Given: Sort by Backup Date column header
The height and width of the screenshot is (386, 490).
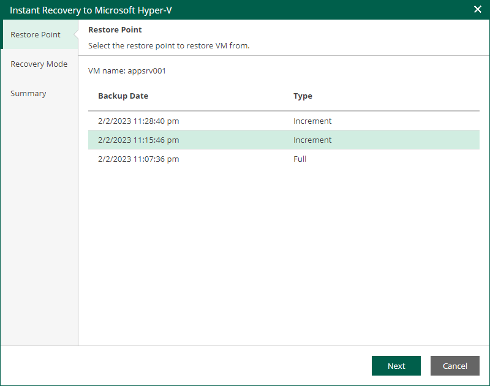Looking at the screenshot, I should pyautogui.click(x=123, y=96).
